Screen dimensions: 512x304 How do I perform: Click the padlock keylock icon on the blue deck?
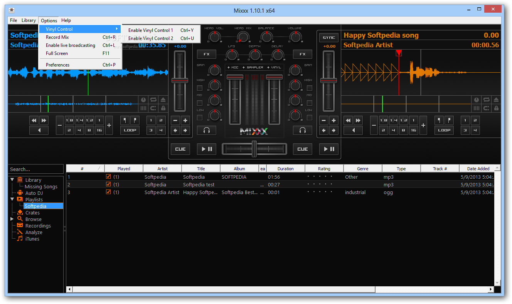[x=163, y=108]
